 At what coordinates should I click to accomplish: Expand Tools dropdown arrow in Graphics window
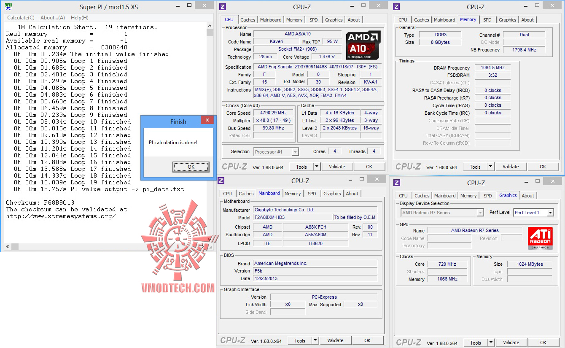pos(491,343)
